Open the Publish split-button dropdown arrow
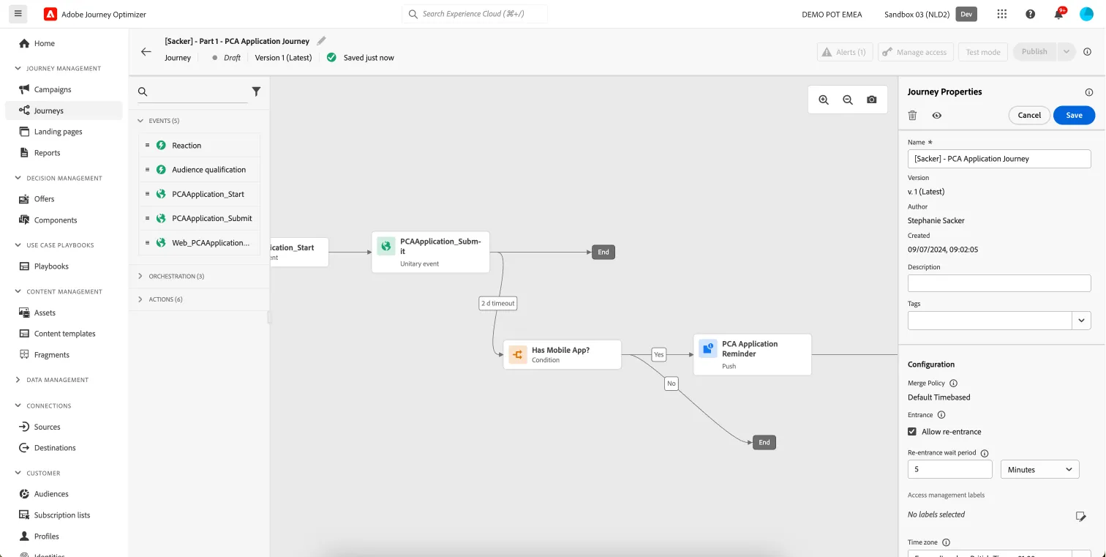1106x557 pixels. point(1066,52)
